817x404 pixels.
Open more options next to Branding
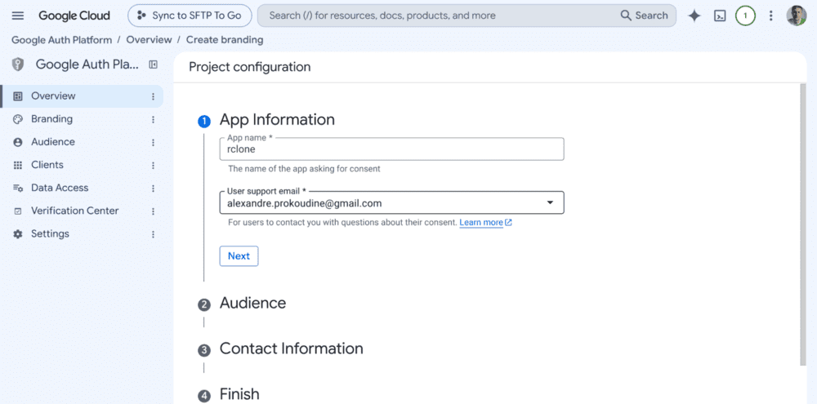coord(154,119)
